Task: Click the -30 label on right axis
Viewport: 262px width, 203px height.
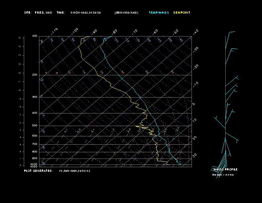Action: click(196, 49)
